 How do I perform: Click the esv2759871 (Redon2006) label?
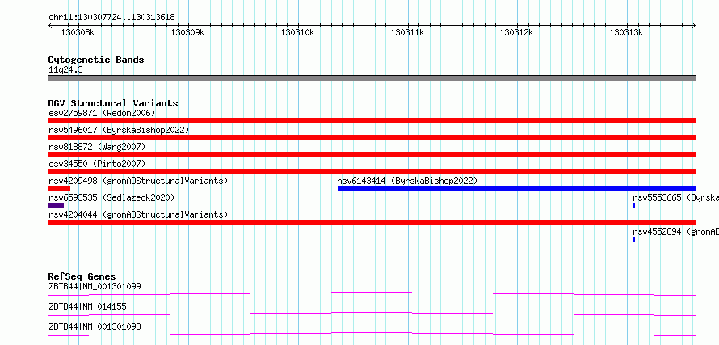tap(102, 113)
